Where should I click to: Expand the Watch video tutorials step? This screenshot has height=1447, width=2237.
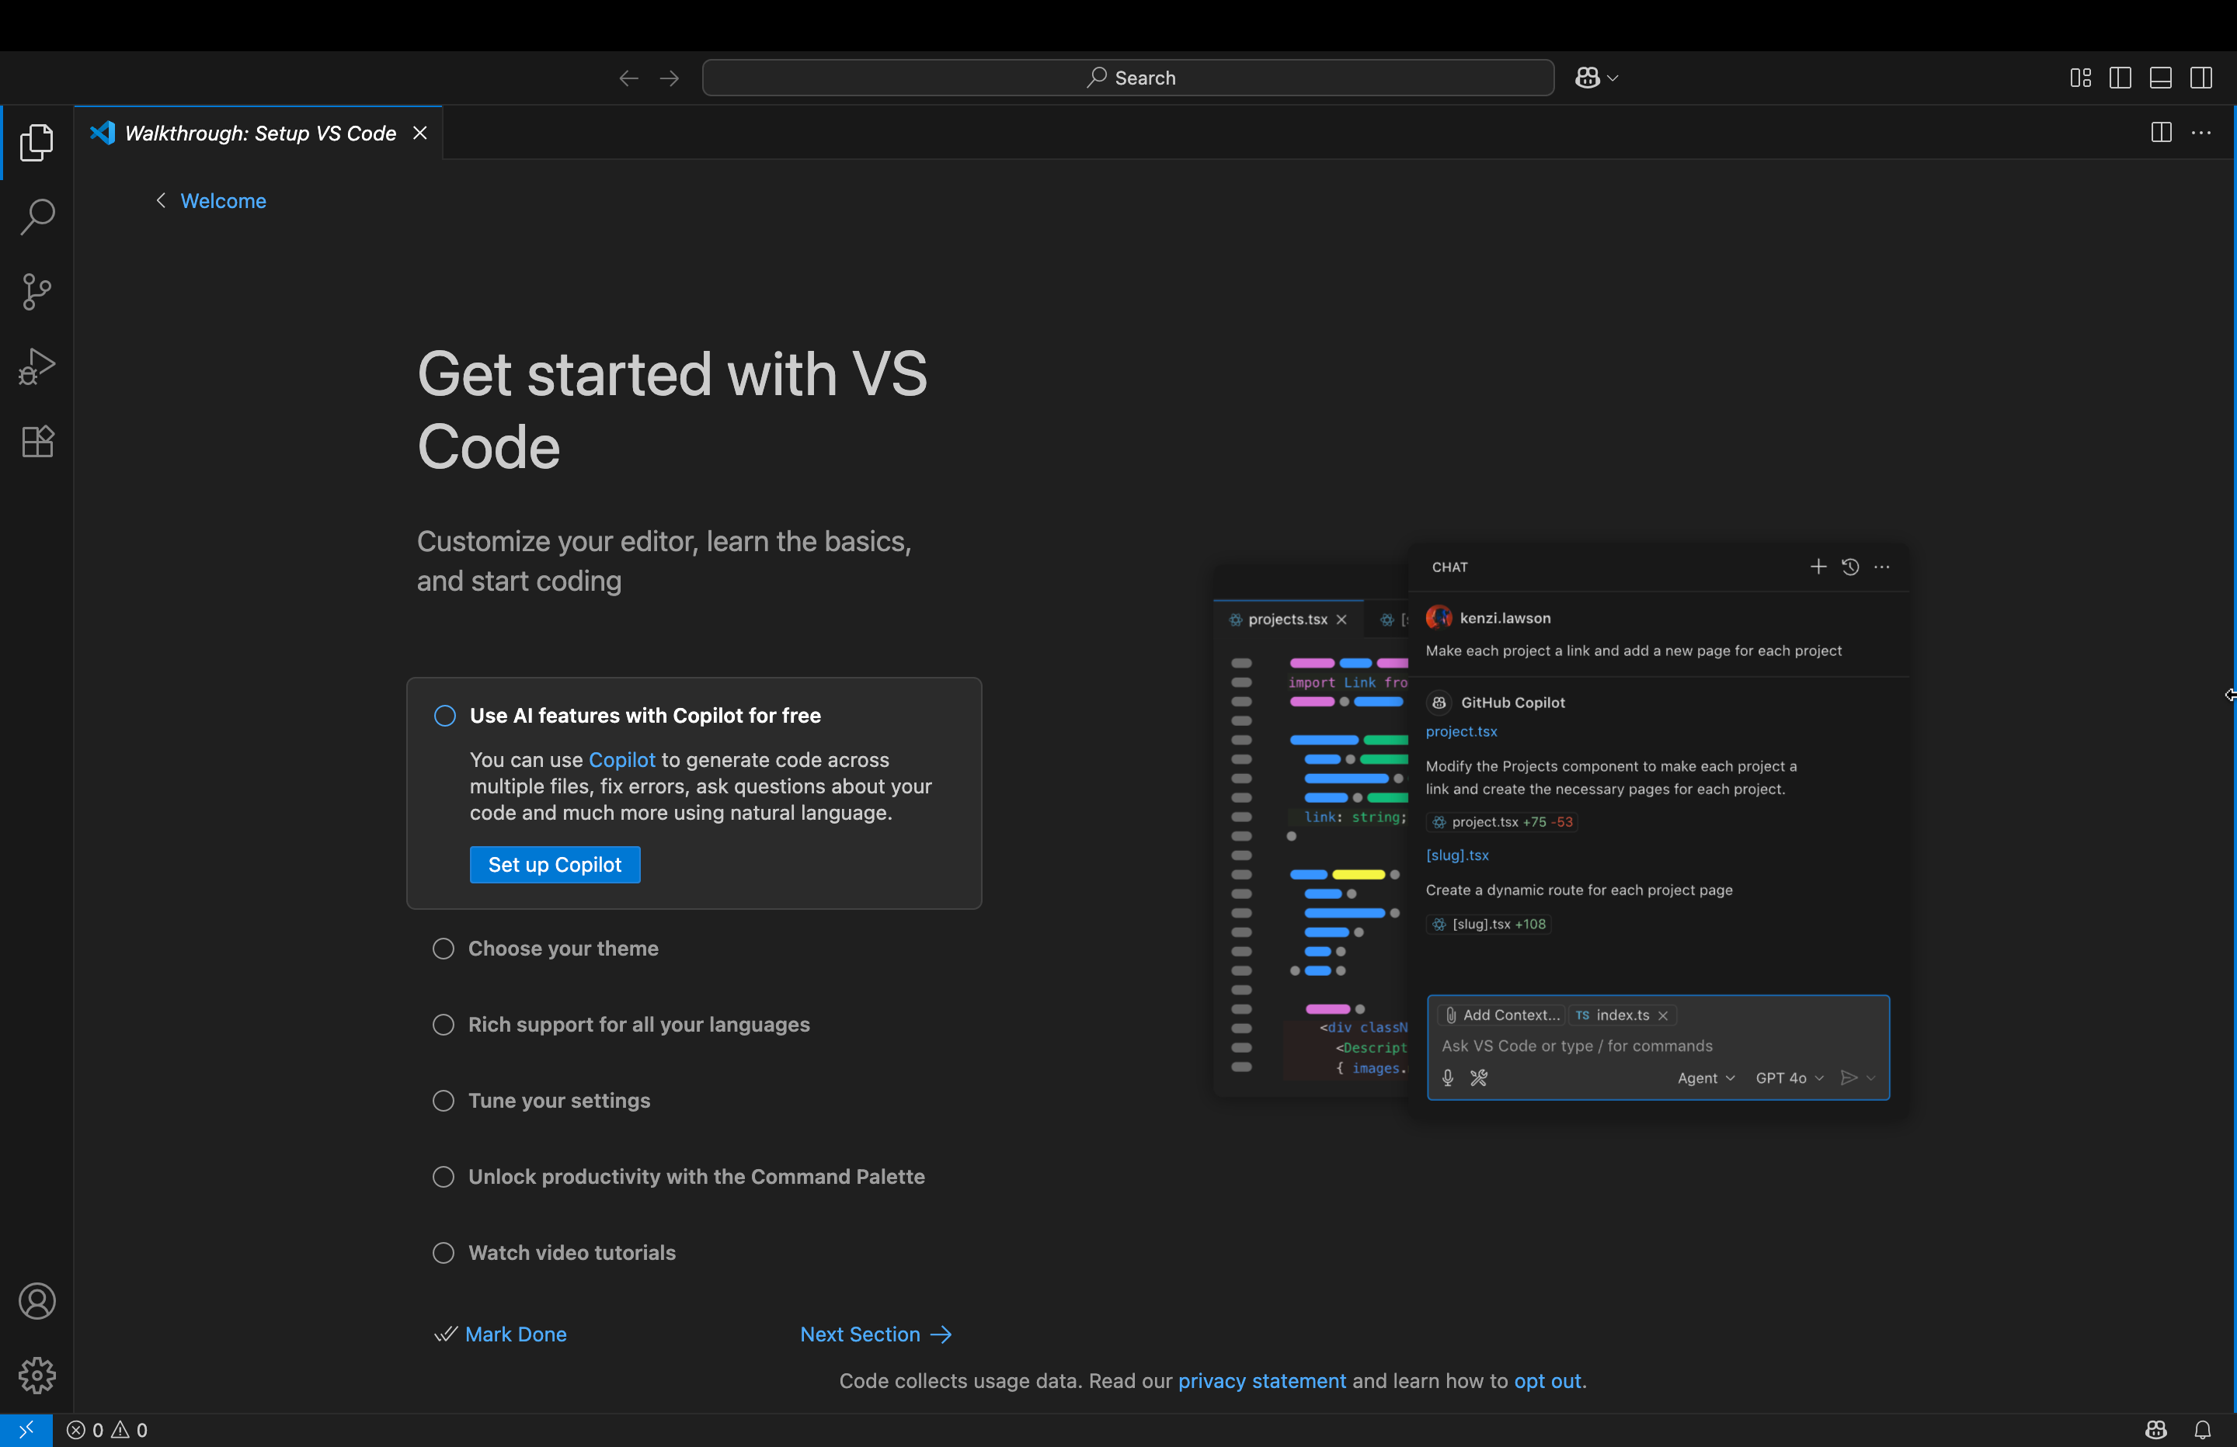pos(572,1254)
